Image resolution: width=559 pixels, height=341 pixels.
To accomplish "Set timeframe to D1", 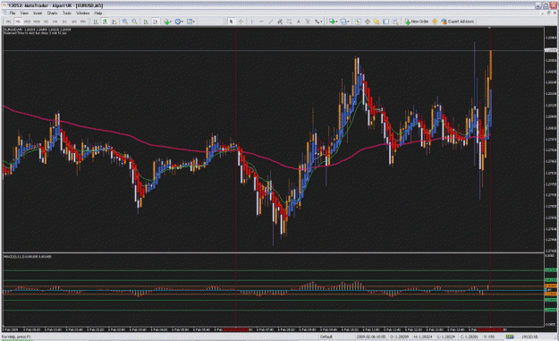I will [64, 21].
